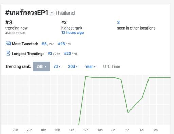
Task: Toggle UTC Time display
Action: pos(111,66)
